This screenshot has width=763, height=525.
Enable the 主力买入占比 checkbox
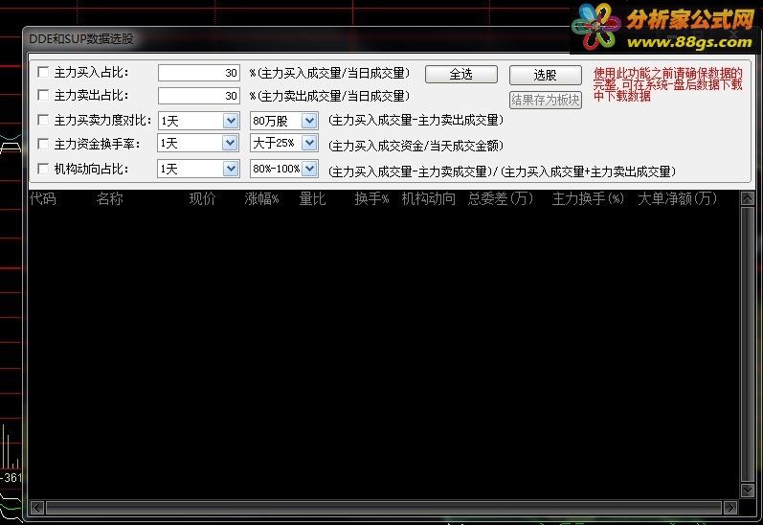(x=43, y=72)
